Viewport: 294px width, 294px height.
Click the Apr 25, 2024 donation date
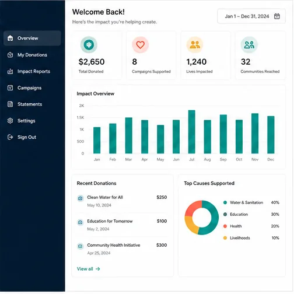(x=99, y=253)
